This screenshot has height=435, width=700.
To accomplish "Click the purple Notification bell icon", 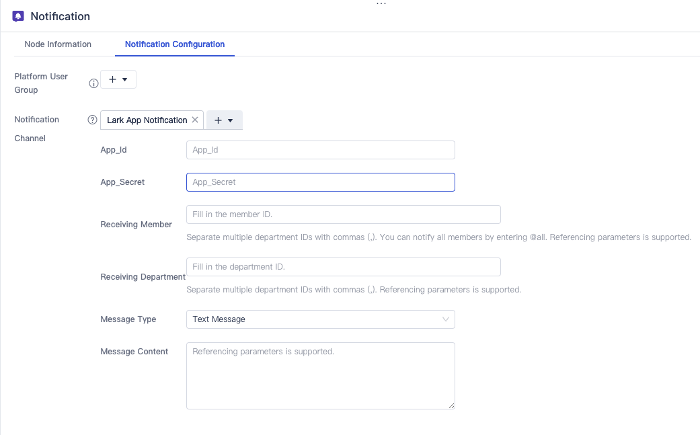I will (x=18, y=16).
